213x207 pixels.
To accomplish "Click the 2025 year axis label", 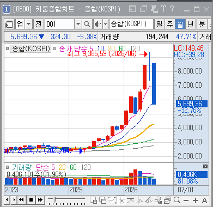I will coord(76,190).
